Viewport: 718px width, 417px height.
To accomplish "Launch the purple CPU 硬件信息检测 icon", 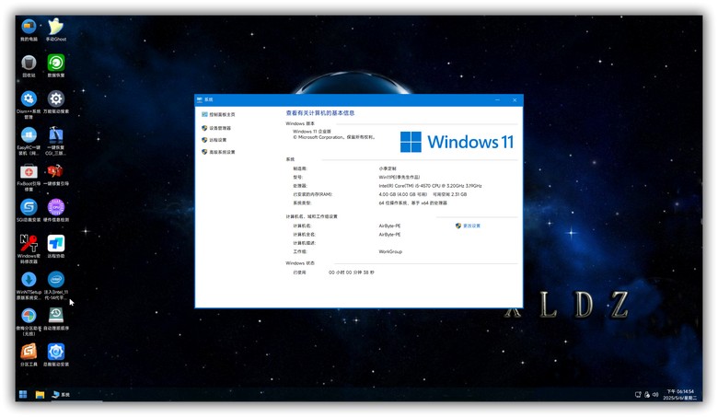I will 56,207.
